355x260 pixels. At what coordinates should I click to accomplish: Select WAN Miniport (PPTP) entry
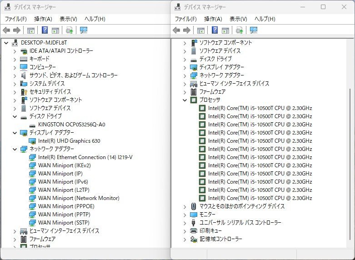[64, 214]
